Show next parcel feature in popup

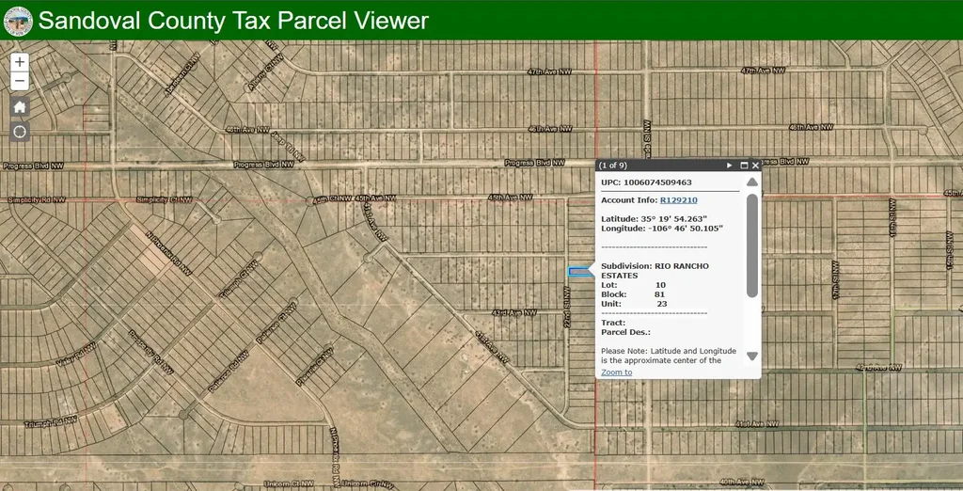point(729,166)
